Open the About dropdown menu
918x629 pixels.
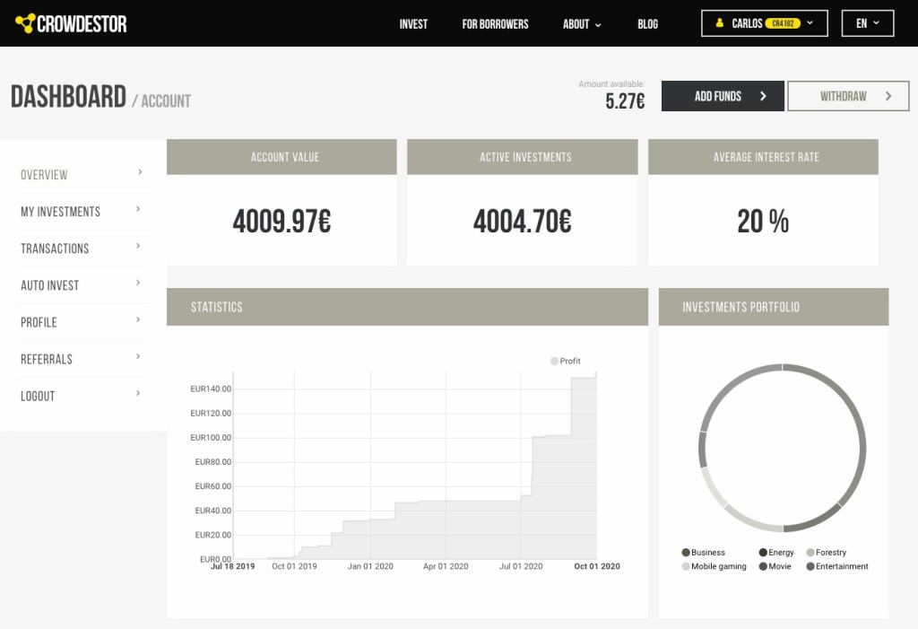click(582, 24)
